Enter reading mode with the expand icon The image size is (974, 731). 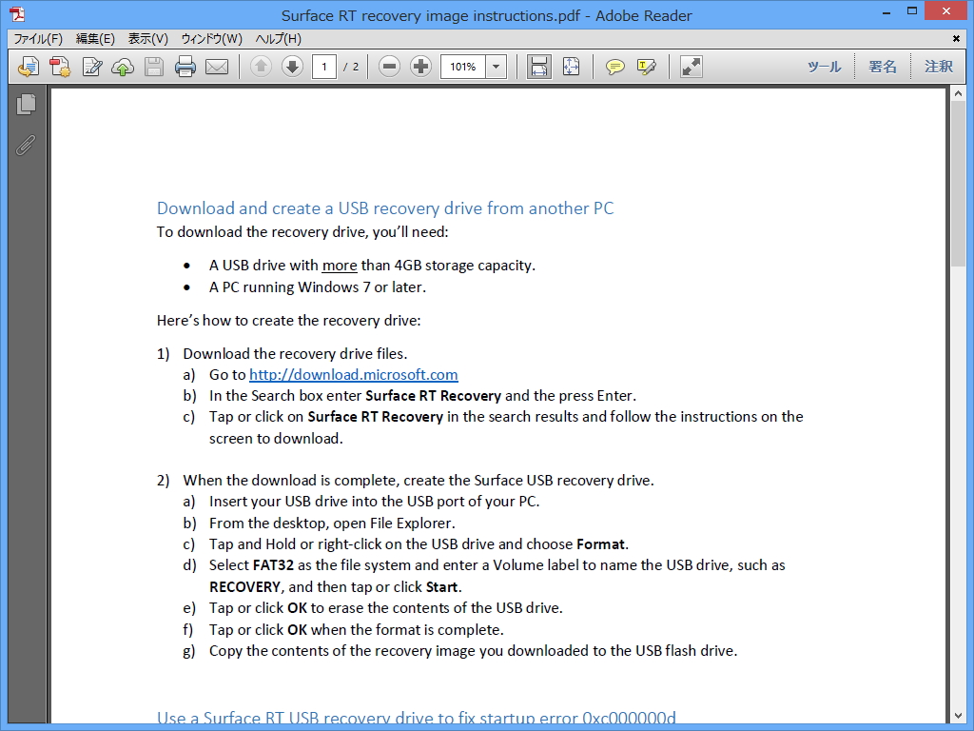(x=690, y=67)
